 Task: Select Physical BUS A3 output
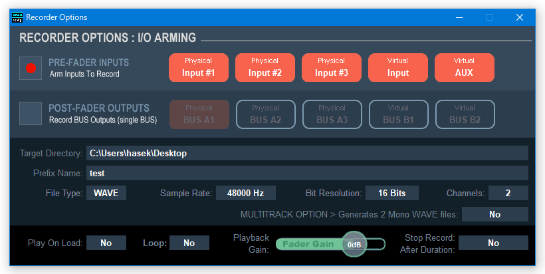pos(332,114)
